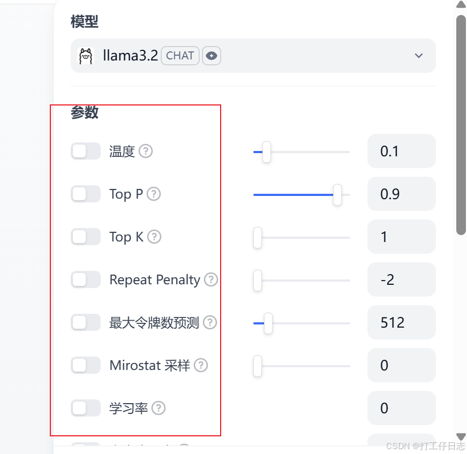Enable the Top P toggle switch
Image resolution: width=467 pixels, height=454 pixels.
85,194
